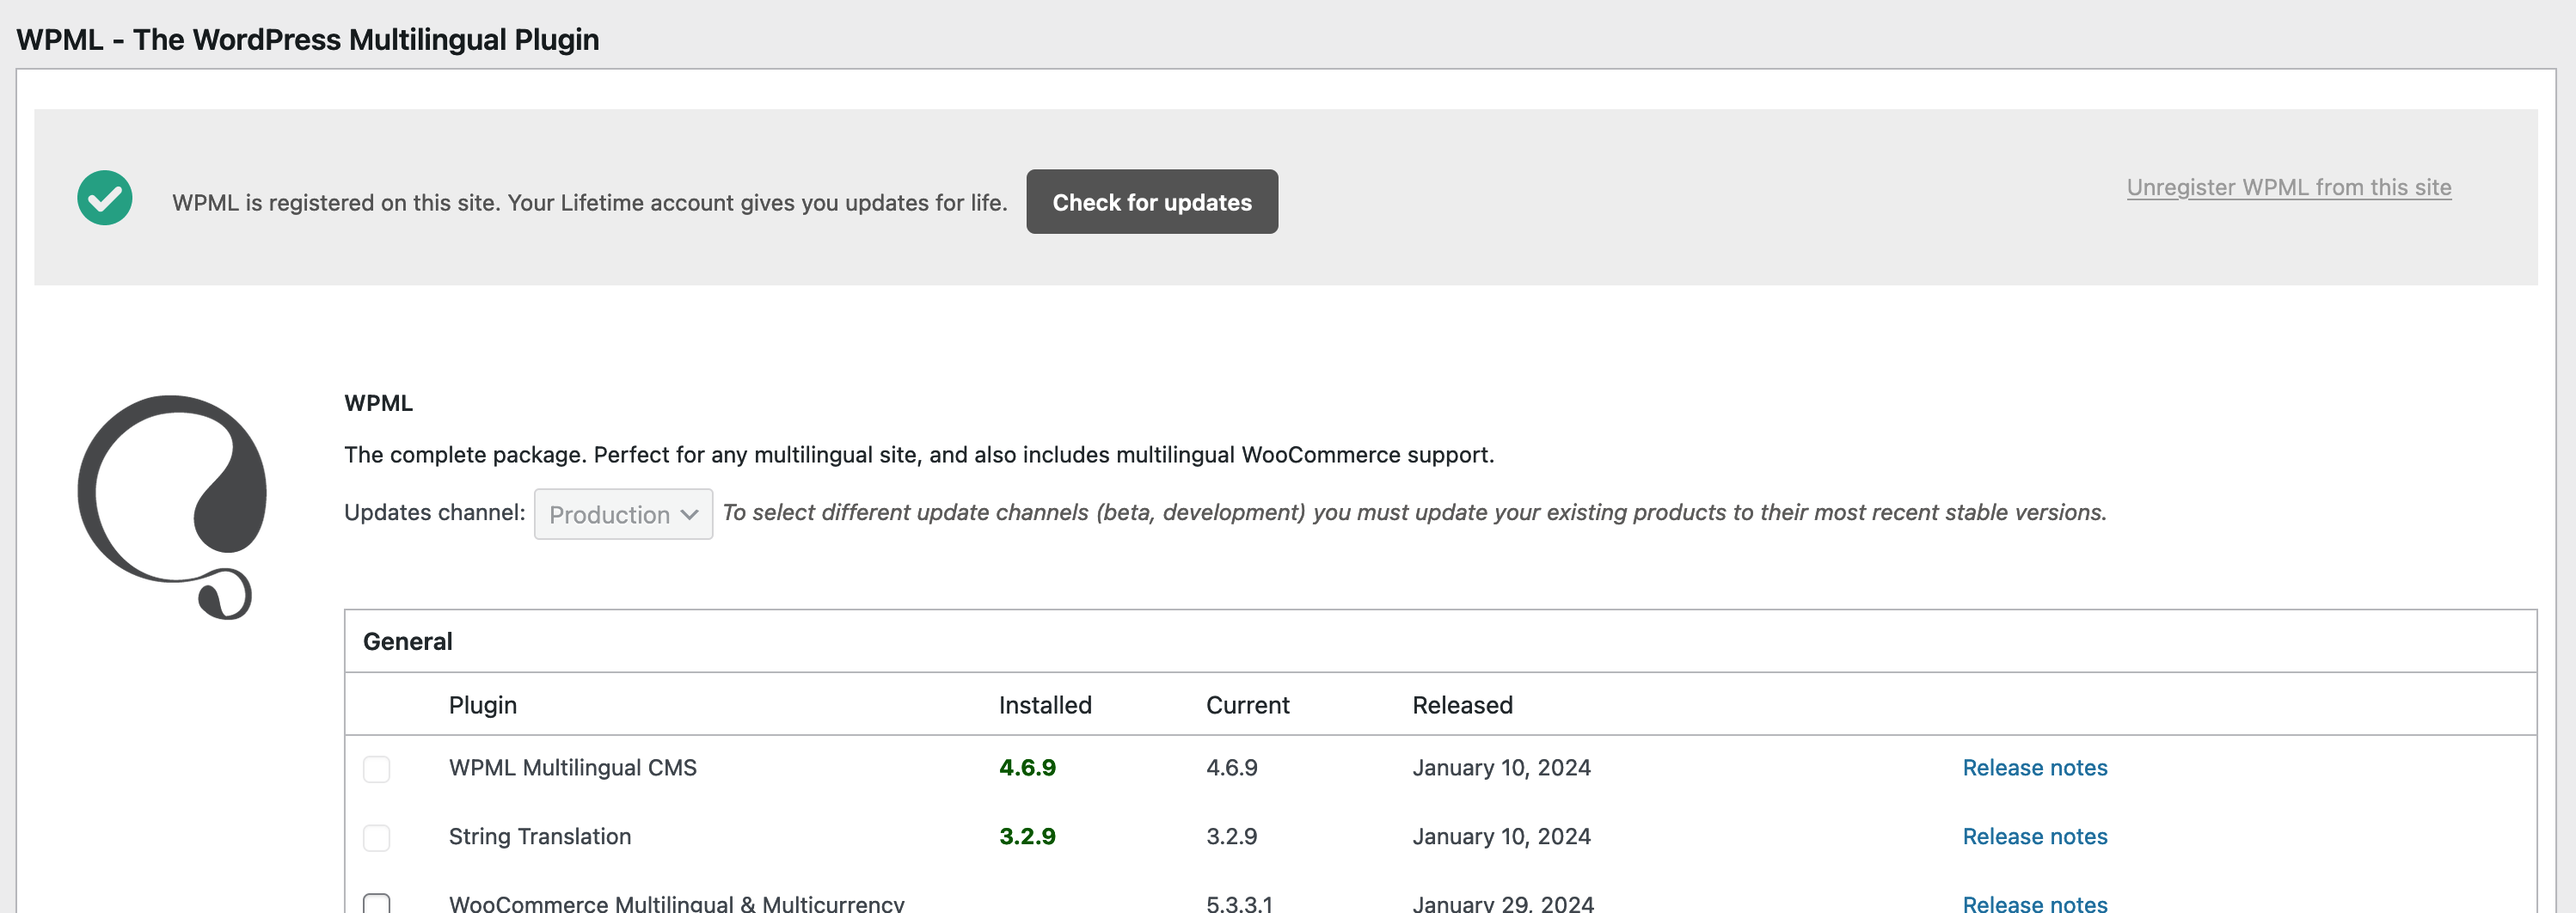Select WPML Multilingual CMS plugin name
Viewport: 2576px width, 913px height.
click(x=573, y=767)
